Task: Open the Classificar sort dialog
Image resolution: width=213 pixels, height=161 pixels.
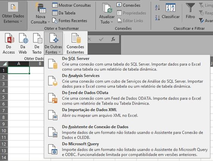Action: tap(171, 11)
